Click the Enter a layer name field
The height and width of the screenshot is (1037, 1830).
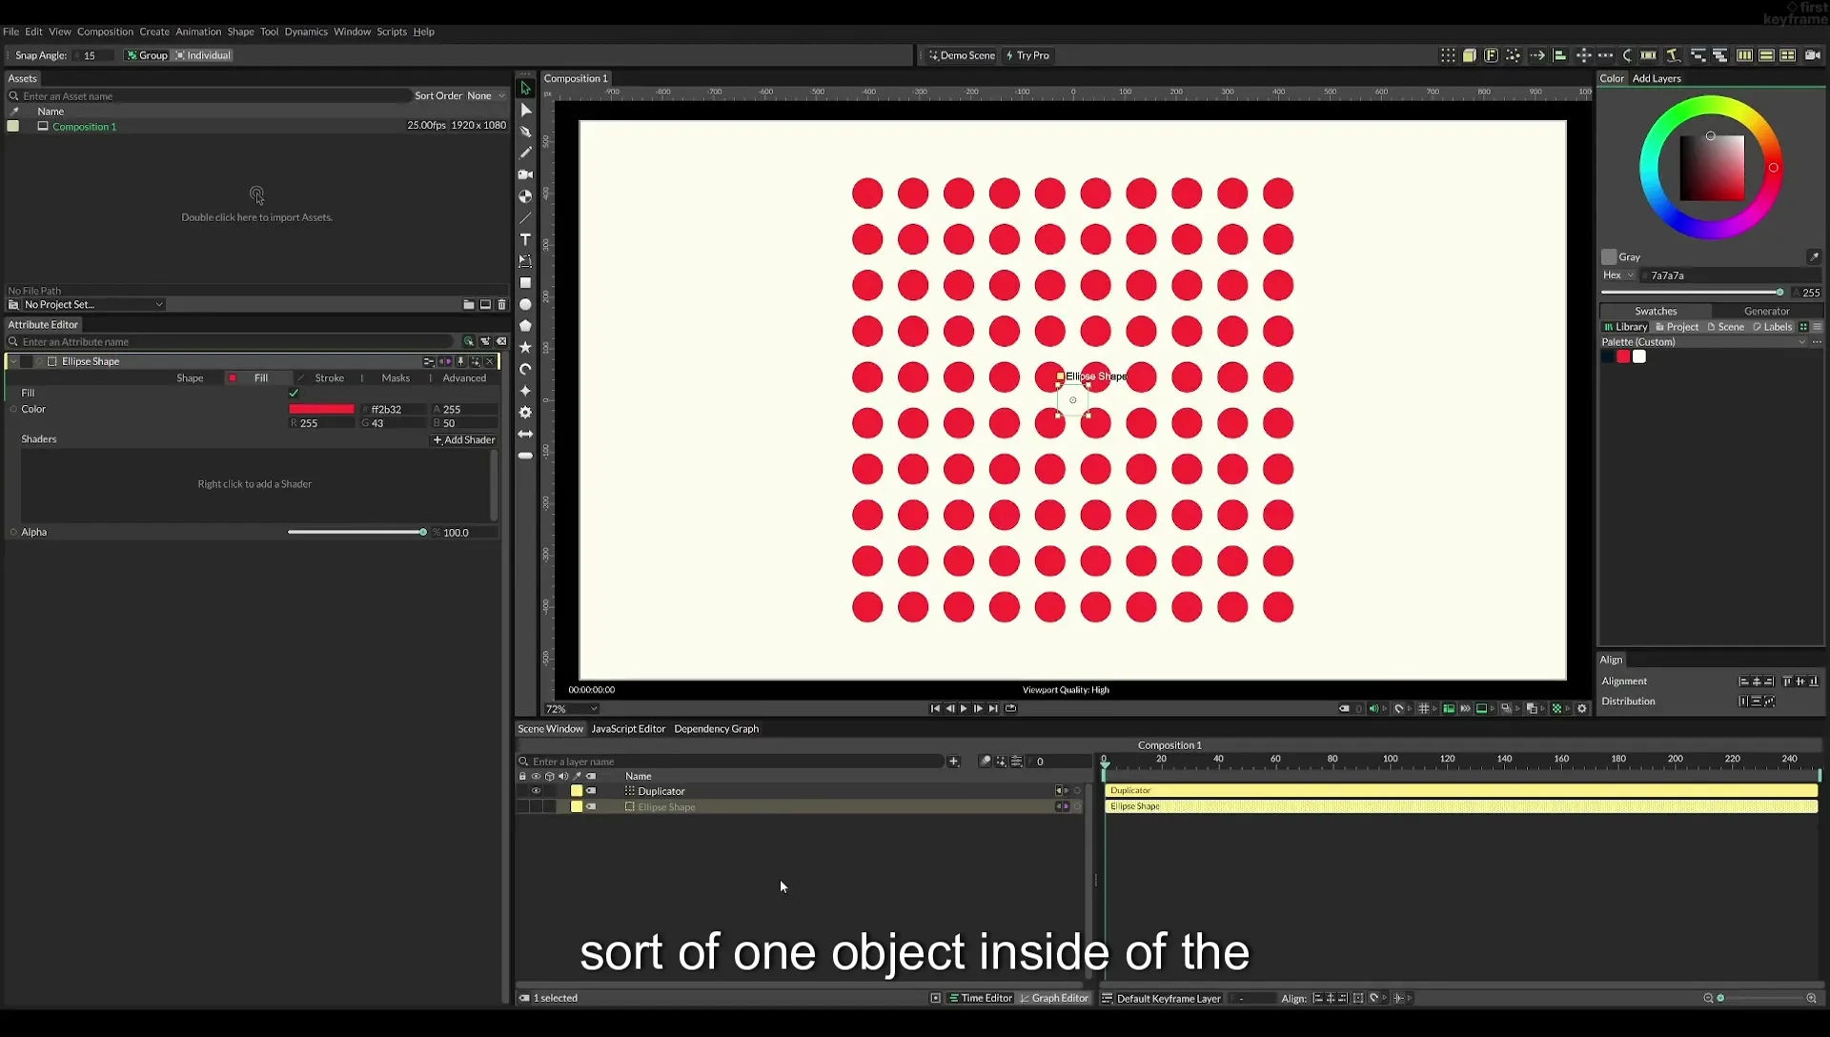coord(736,762)
